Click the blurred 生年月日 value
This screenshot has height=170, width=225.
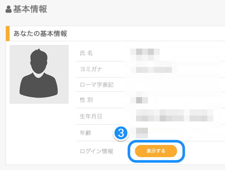coord(174,115)
